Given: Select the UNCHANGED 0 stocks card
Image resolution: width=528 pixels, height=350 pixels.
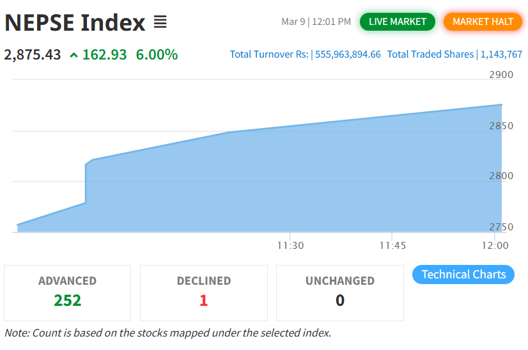Looking at the screenshot, I should 339,292.
